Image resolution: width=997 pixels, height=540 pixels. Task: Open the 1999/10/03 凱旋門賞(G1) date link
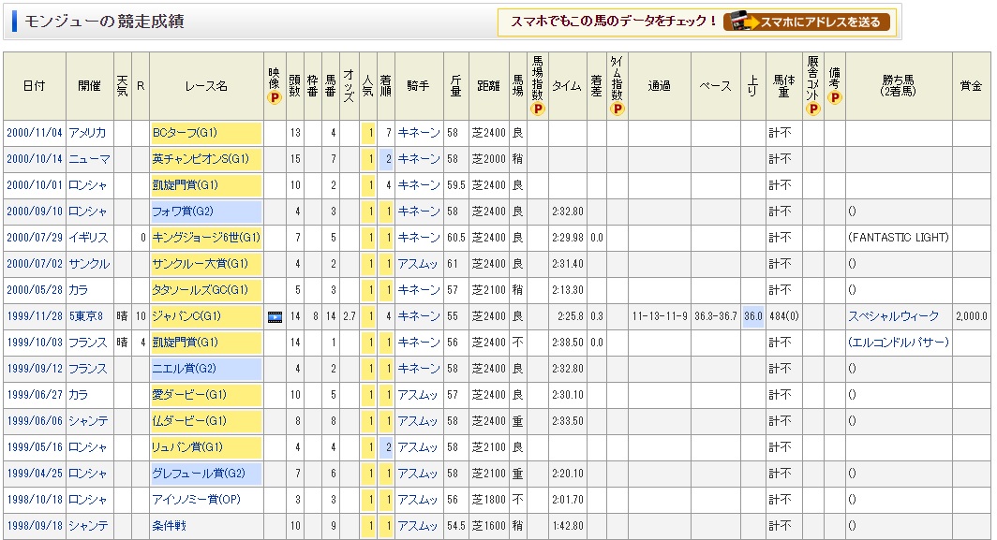[x=33, y=343]
